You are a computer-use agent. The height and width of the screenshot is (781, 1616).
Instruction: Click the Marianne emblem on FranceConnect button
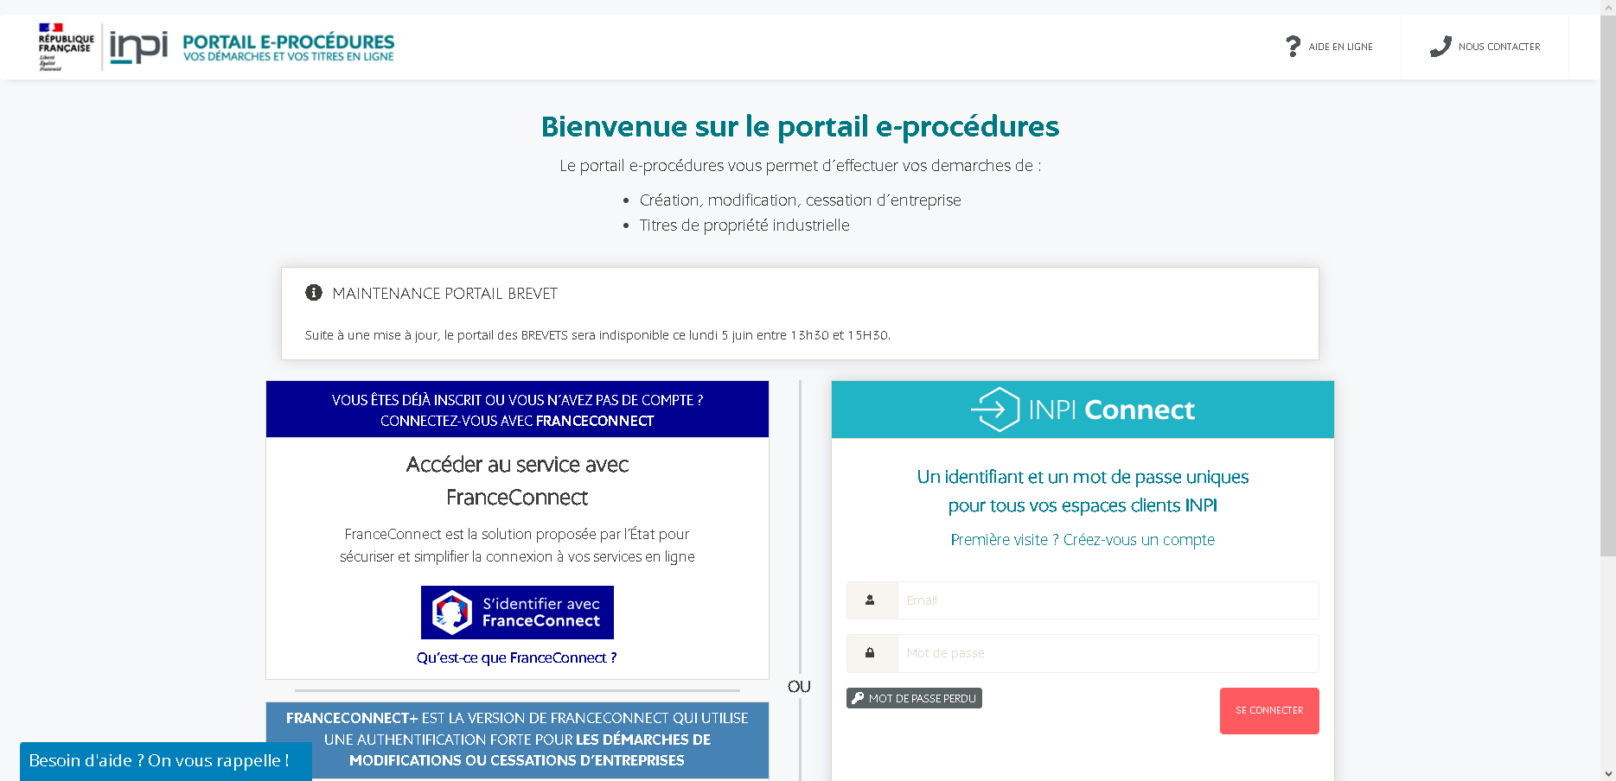click(452, 613)
